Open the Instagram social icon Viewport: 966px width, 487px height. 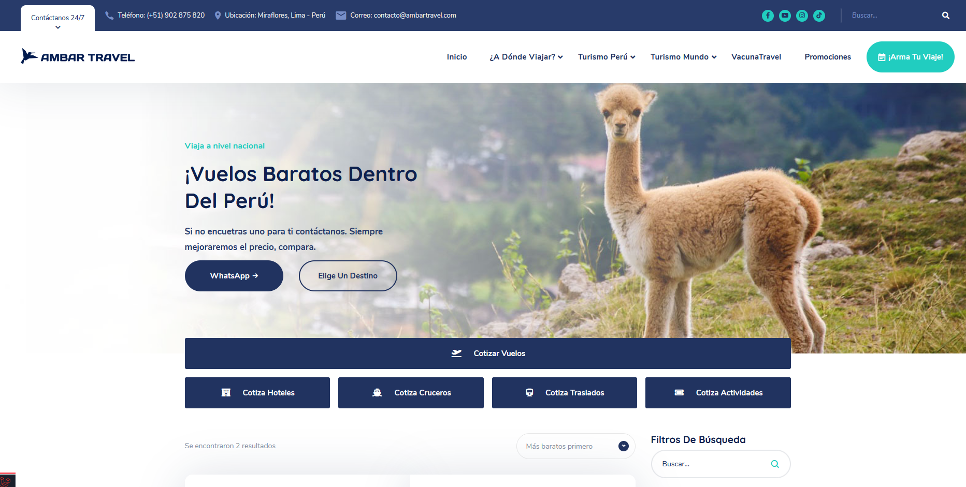click(x=802, y=16)
